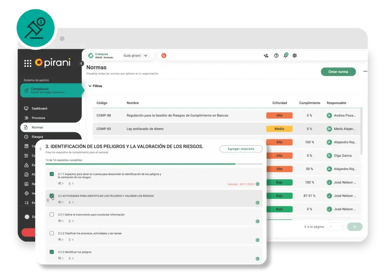Open the apps grid menu icon
387x279 pixels.
click(28, 64)
